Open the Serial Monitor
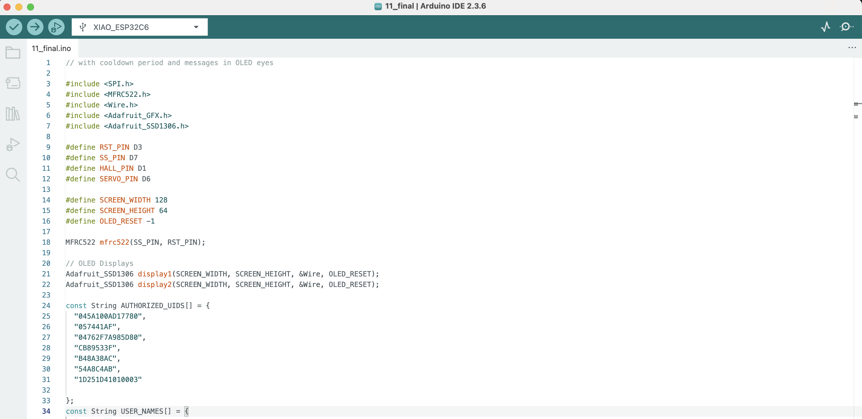862x419 pixels. (x=846, y=27)
